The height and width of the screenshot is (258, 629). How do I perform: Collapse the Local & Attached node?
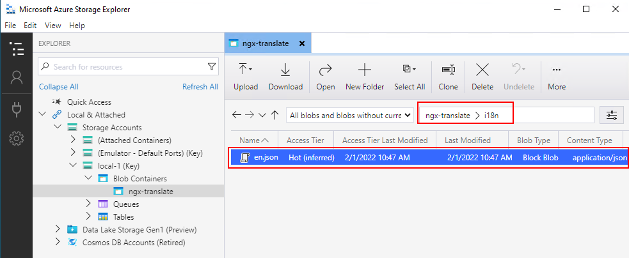tap(42, 114)
